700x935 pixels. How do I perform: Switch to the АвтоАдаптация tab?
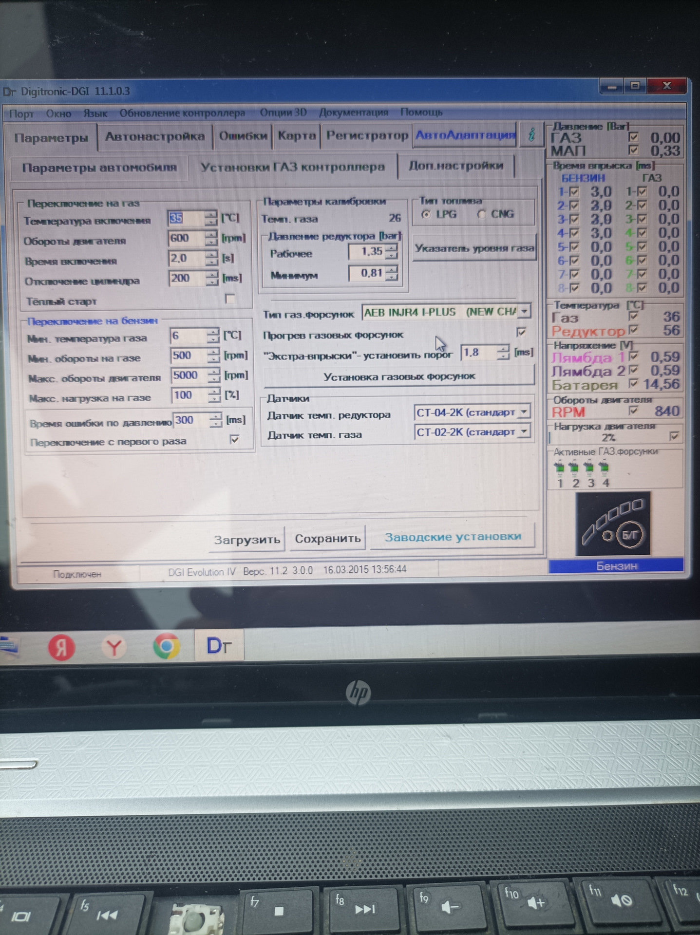click(465, 134)
